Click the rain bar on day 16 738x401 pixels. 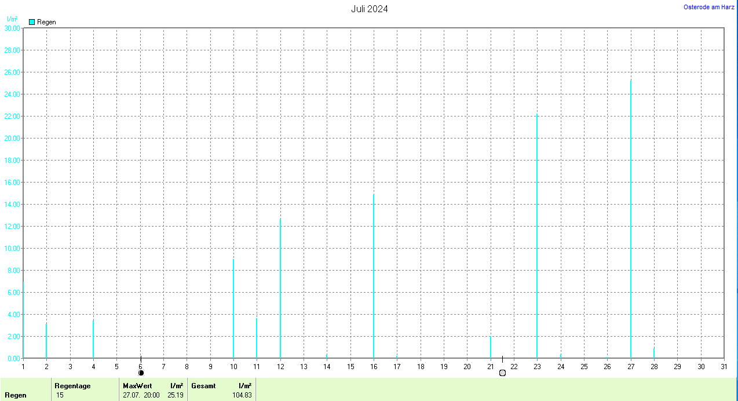374,278
